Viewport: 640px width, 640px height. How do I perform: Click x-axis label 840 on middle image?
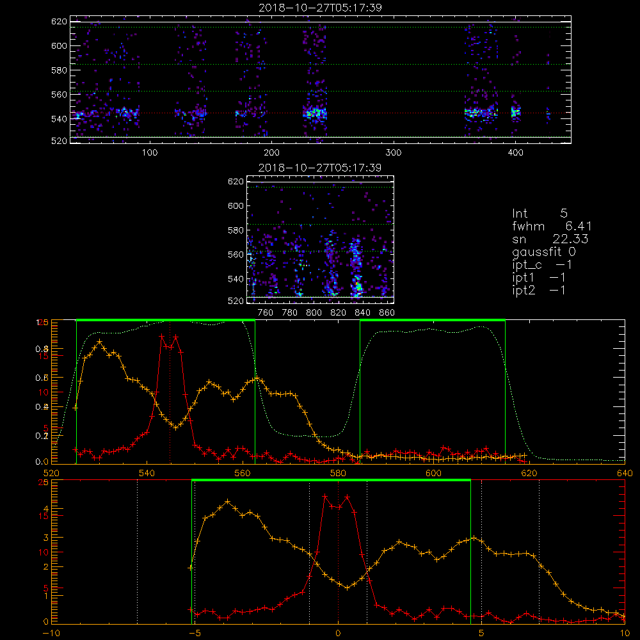(x=362, y=313)
